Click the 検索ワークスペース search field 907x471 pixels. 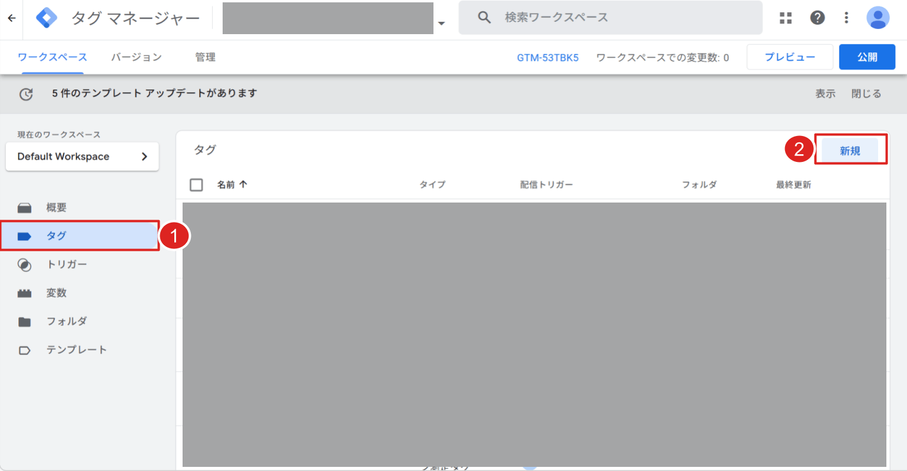click(x=613, y=18)
